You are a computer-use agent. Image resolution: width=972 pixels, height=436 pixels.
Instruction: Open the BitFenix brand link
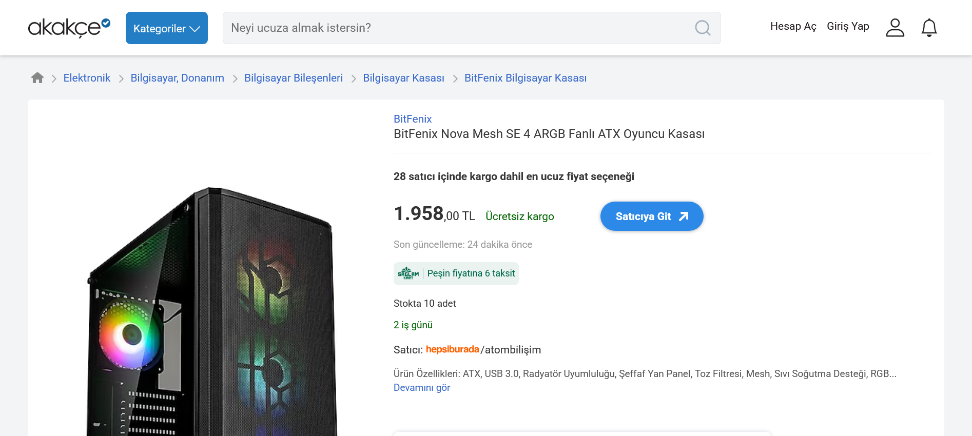coord(412,119)
